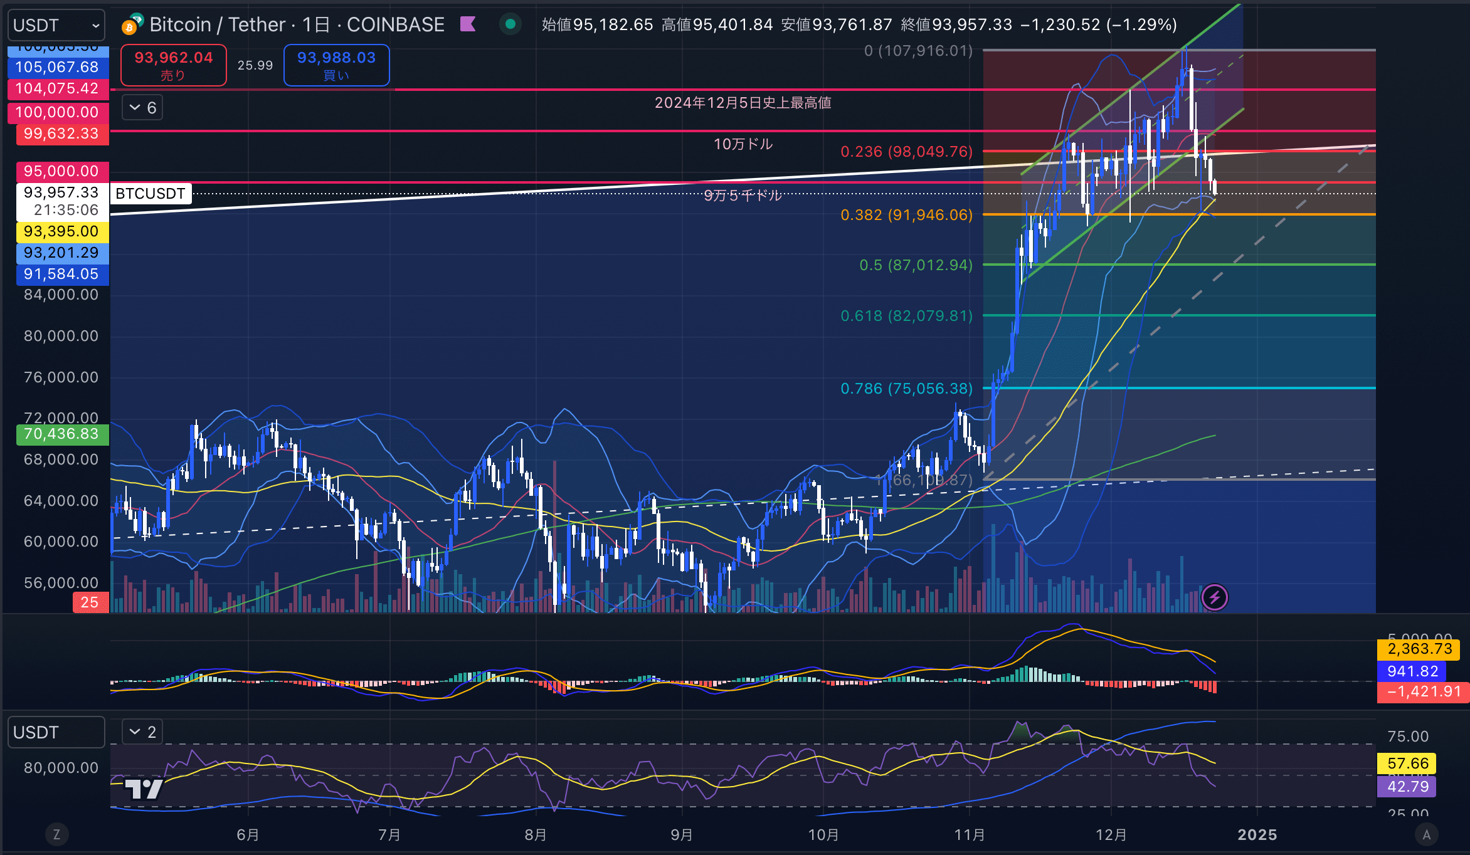Click the Bitcoin symbol logo icon
The width and height of the screenshot is (1470, 855).
132,24
